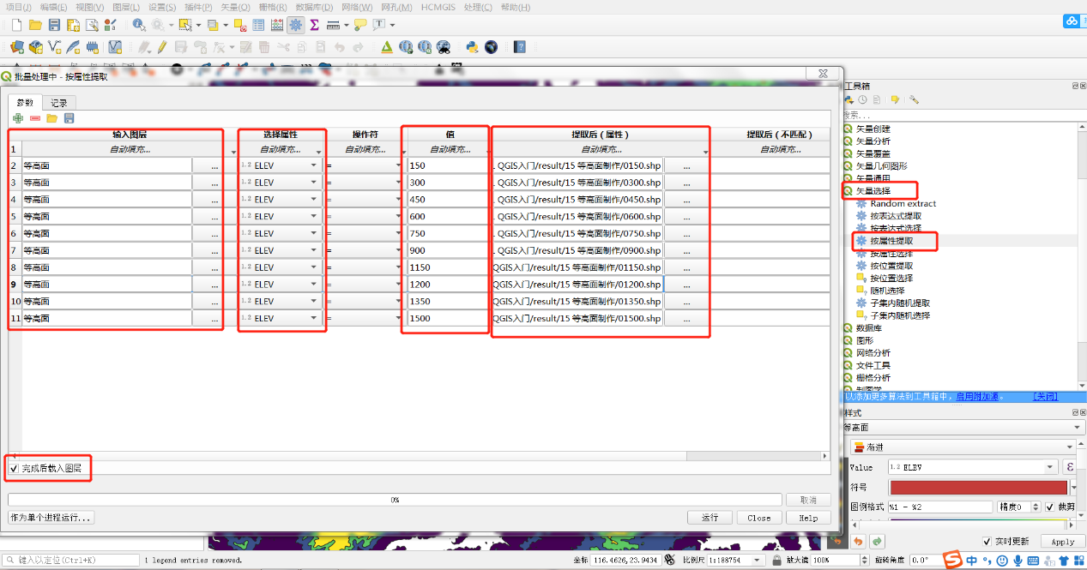The width and height of the screenshot is (1087, 570).
Task: Toggle the 完成后载入图层 checkbox
Action: click(14, 469)
